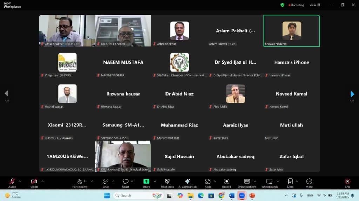Open the Participants panel
This screenshot has width=359, height=201.
coord(80,181)
